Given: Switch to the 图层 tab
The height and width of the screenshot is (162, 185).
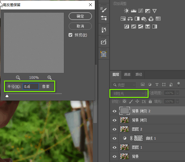Looking at the screenshot, I should coord(116,74).
